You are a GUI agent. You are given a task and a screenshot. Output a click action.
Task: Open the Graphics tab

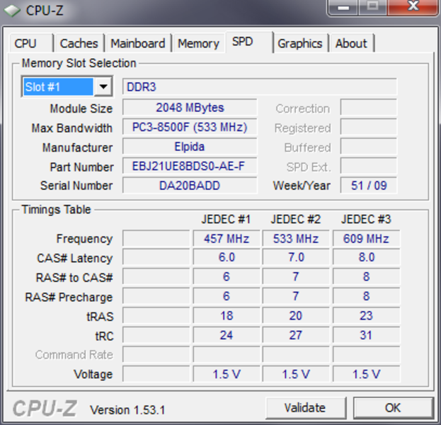pos(300,43)
